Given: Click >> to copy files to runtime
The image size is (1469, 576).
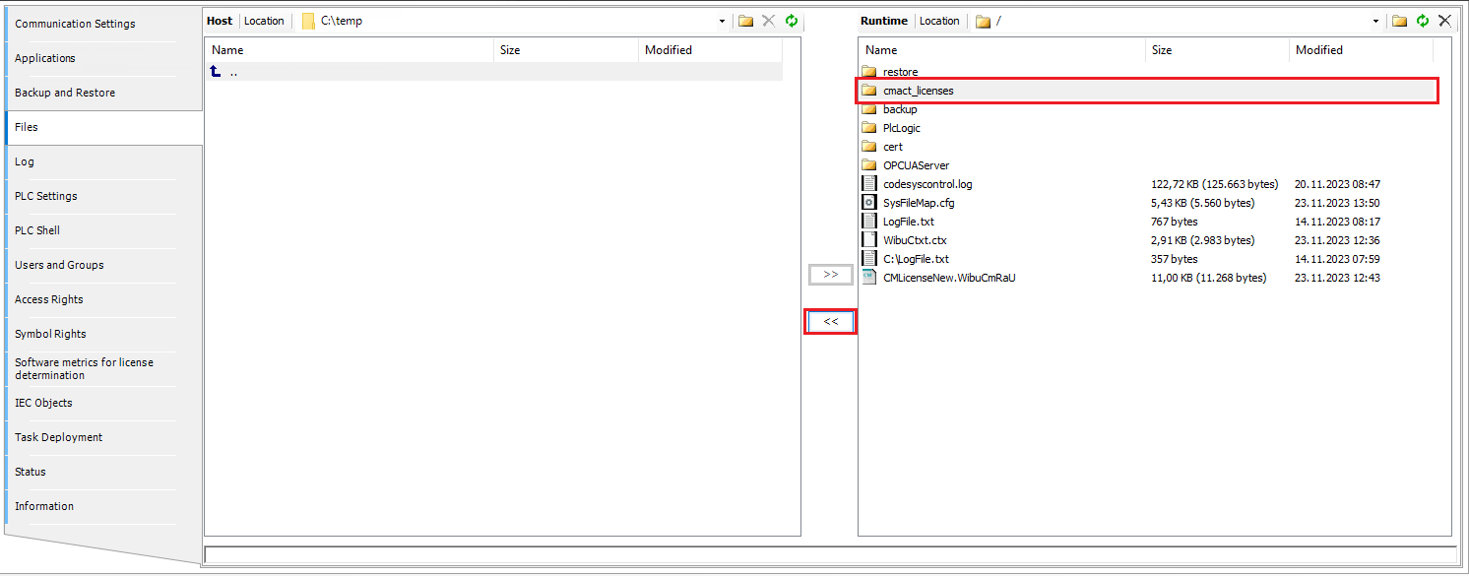Looking at the screenshot, I should coord(830,275).
